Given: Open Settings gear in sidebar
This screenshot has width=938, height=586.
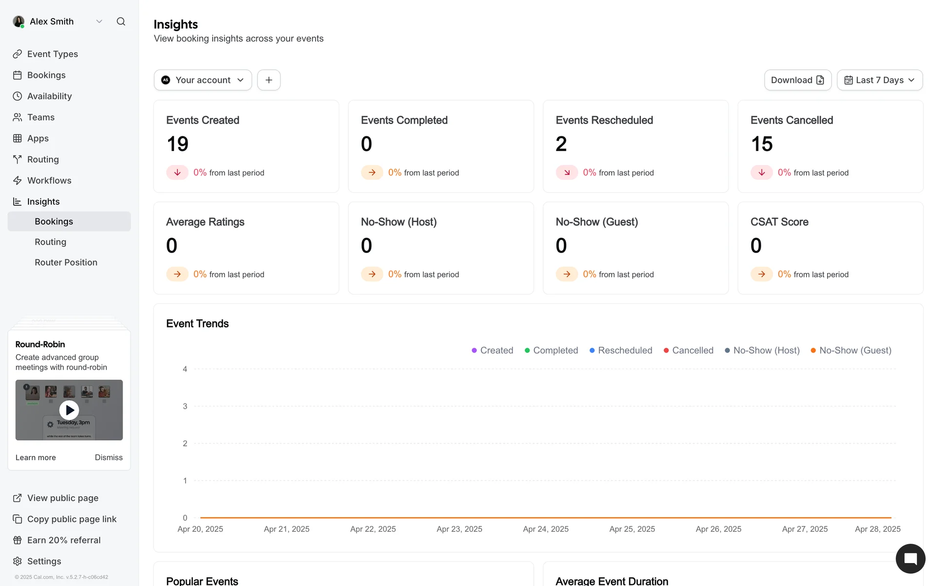Looking at the screenshot, I should click(x=18, y=561).
